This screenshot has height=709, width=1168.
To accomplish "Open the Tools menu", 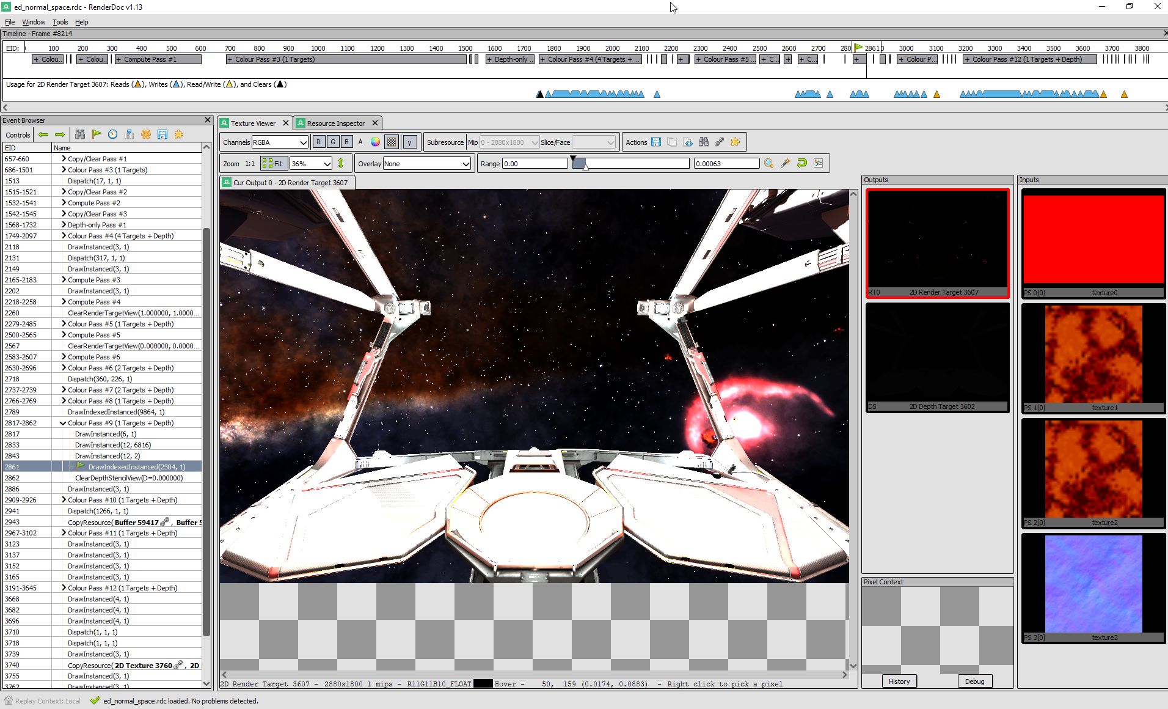I will (x=60, y=22).
